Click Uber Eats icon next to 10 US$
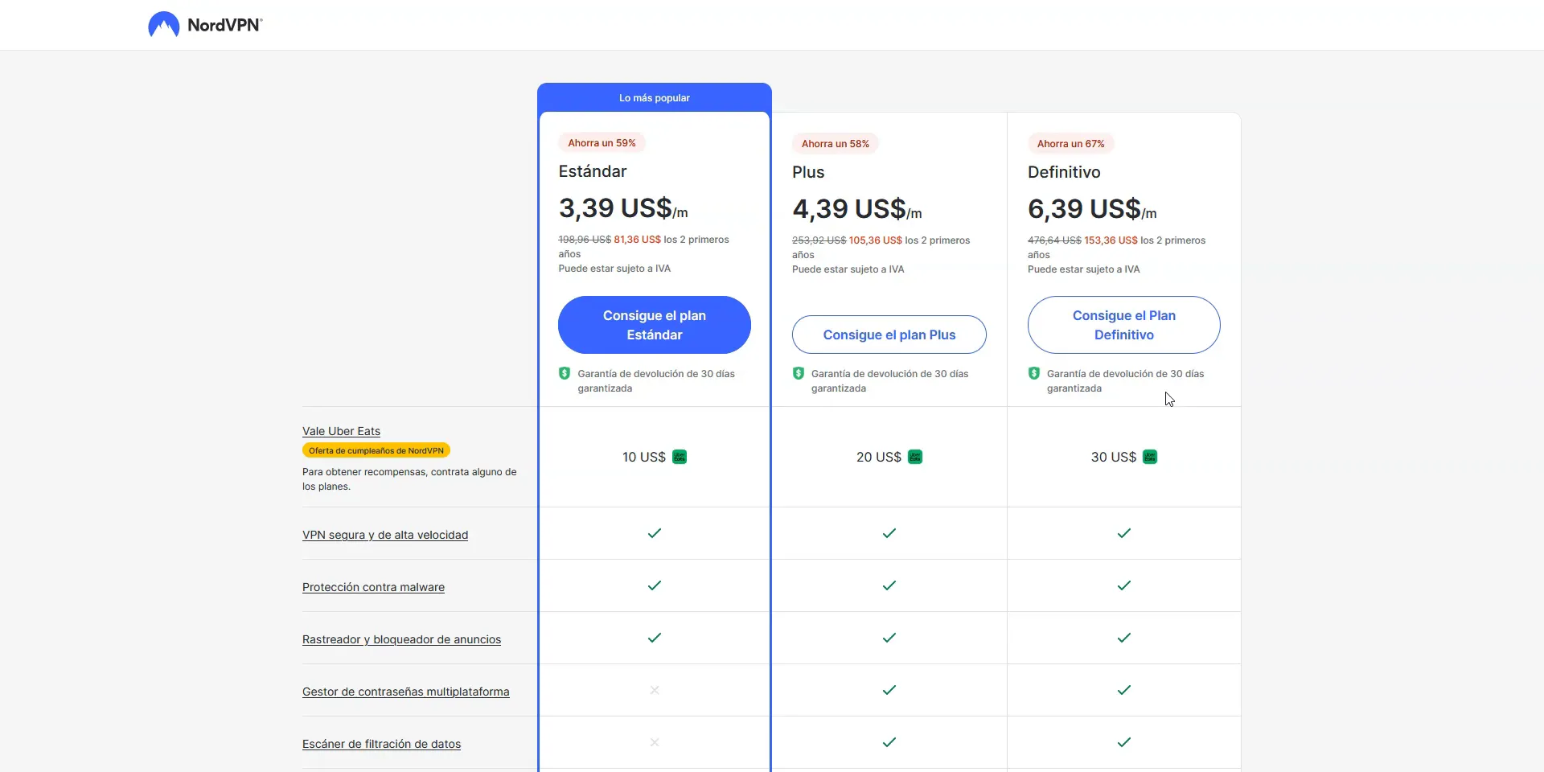The height and width of the screenshot is (772, 1544). tap(680, 457)
